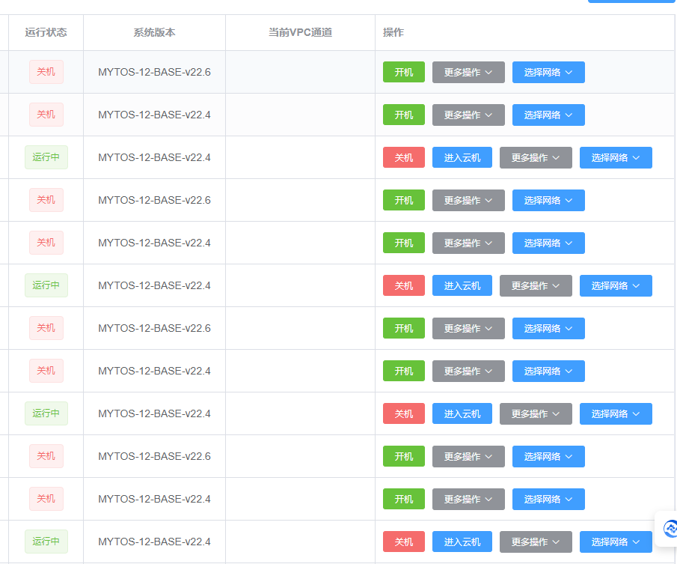Image resolution: width=677 pixels, height=564 pixels.
Task: Click 开机 in the fourth row
Action: click(x=403, y=201)
